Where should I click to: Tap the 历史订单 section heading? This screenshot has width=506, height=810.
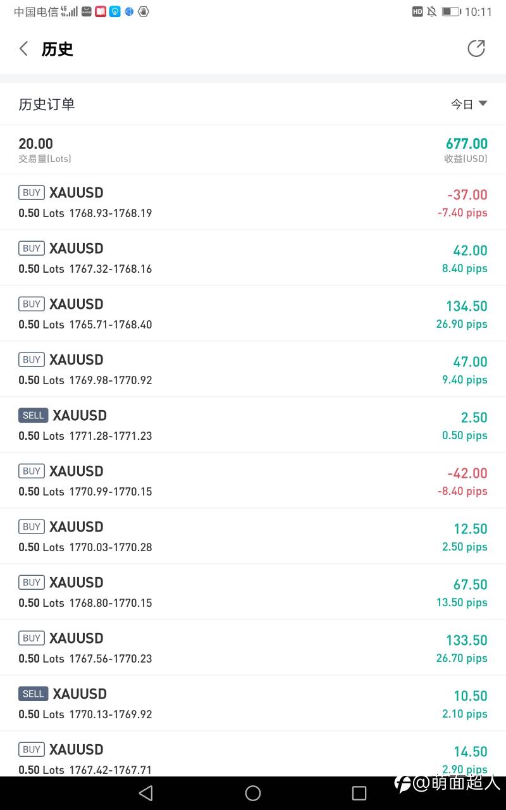(47, 104)
